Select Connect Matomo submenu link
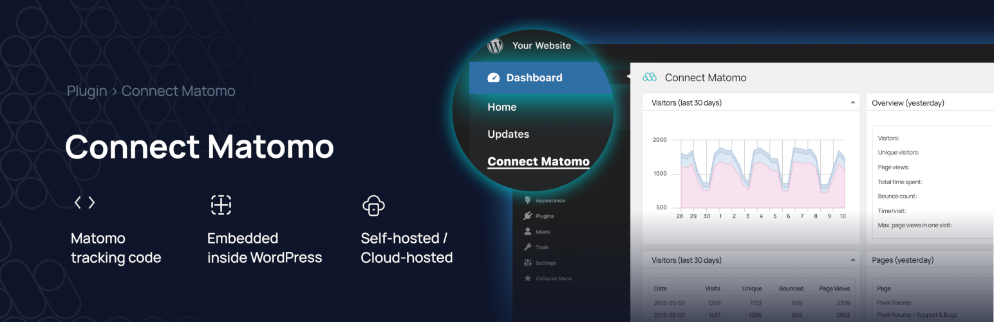 [538, 161]
